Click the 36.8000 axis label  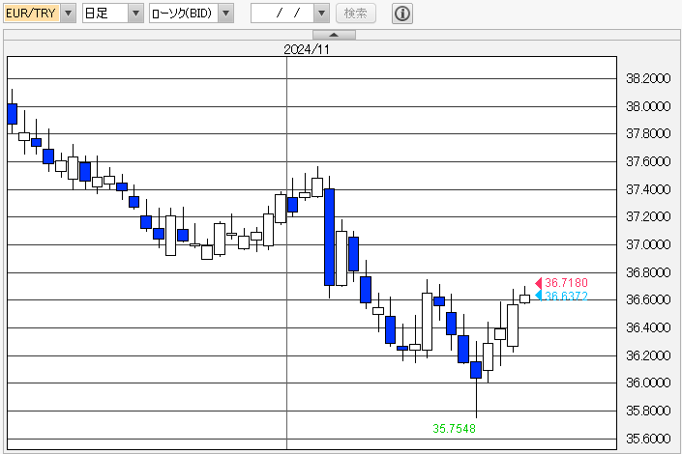(648, 272)
